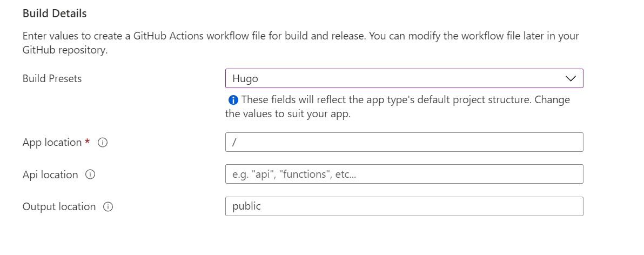Click the 'e.g. api, functions' placeholder text
The height and width of the screenshot is (255, 644).
coord(294,175)
